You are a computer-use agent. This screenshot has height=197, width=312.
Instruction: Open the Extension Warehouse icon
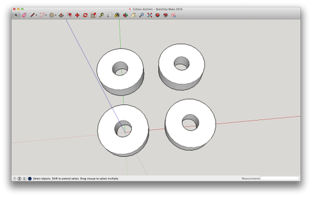coord(166,15)
